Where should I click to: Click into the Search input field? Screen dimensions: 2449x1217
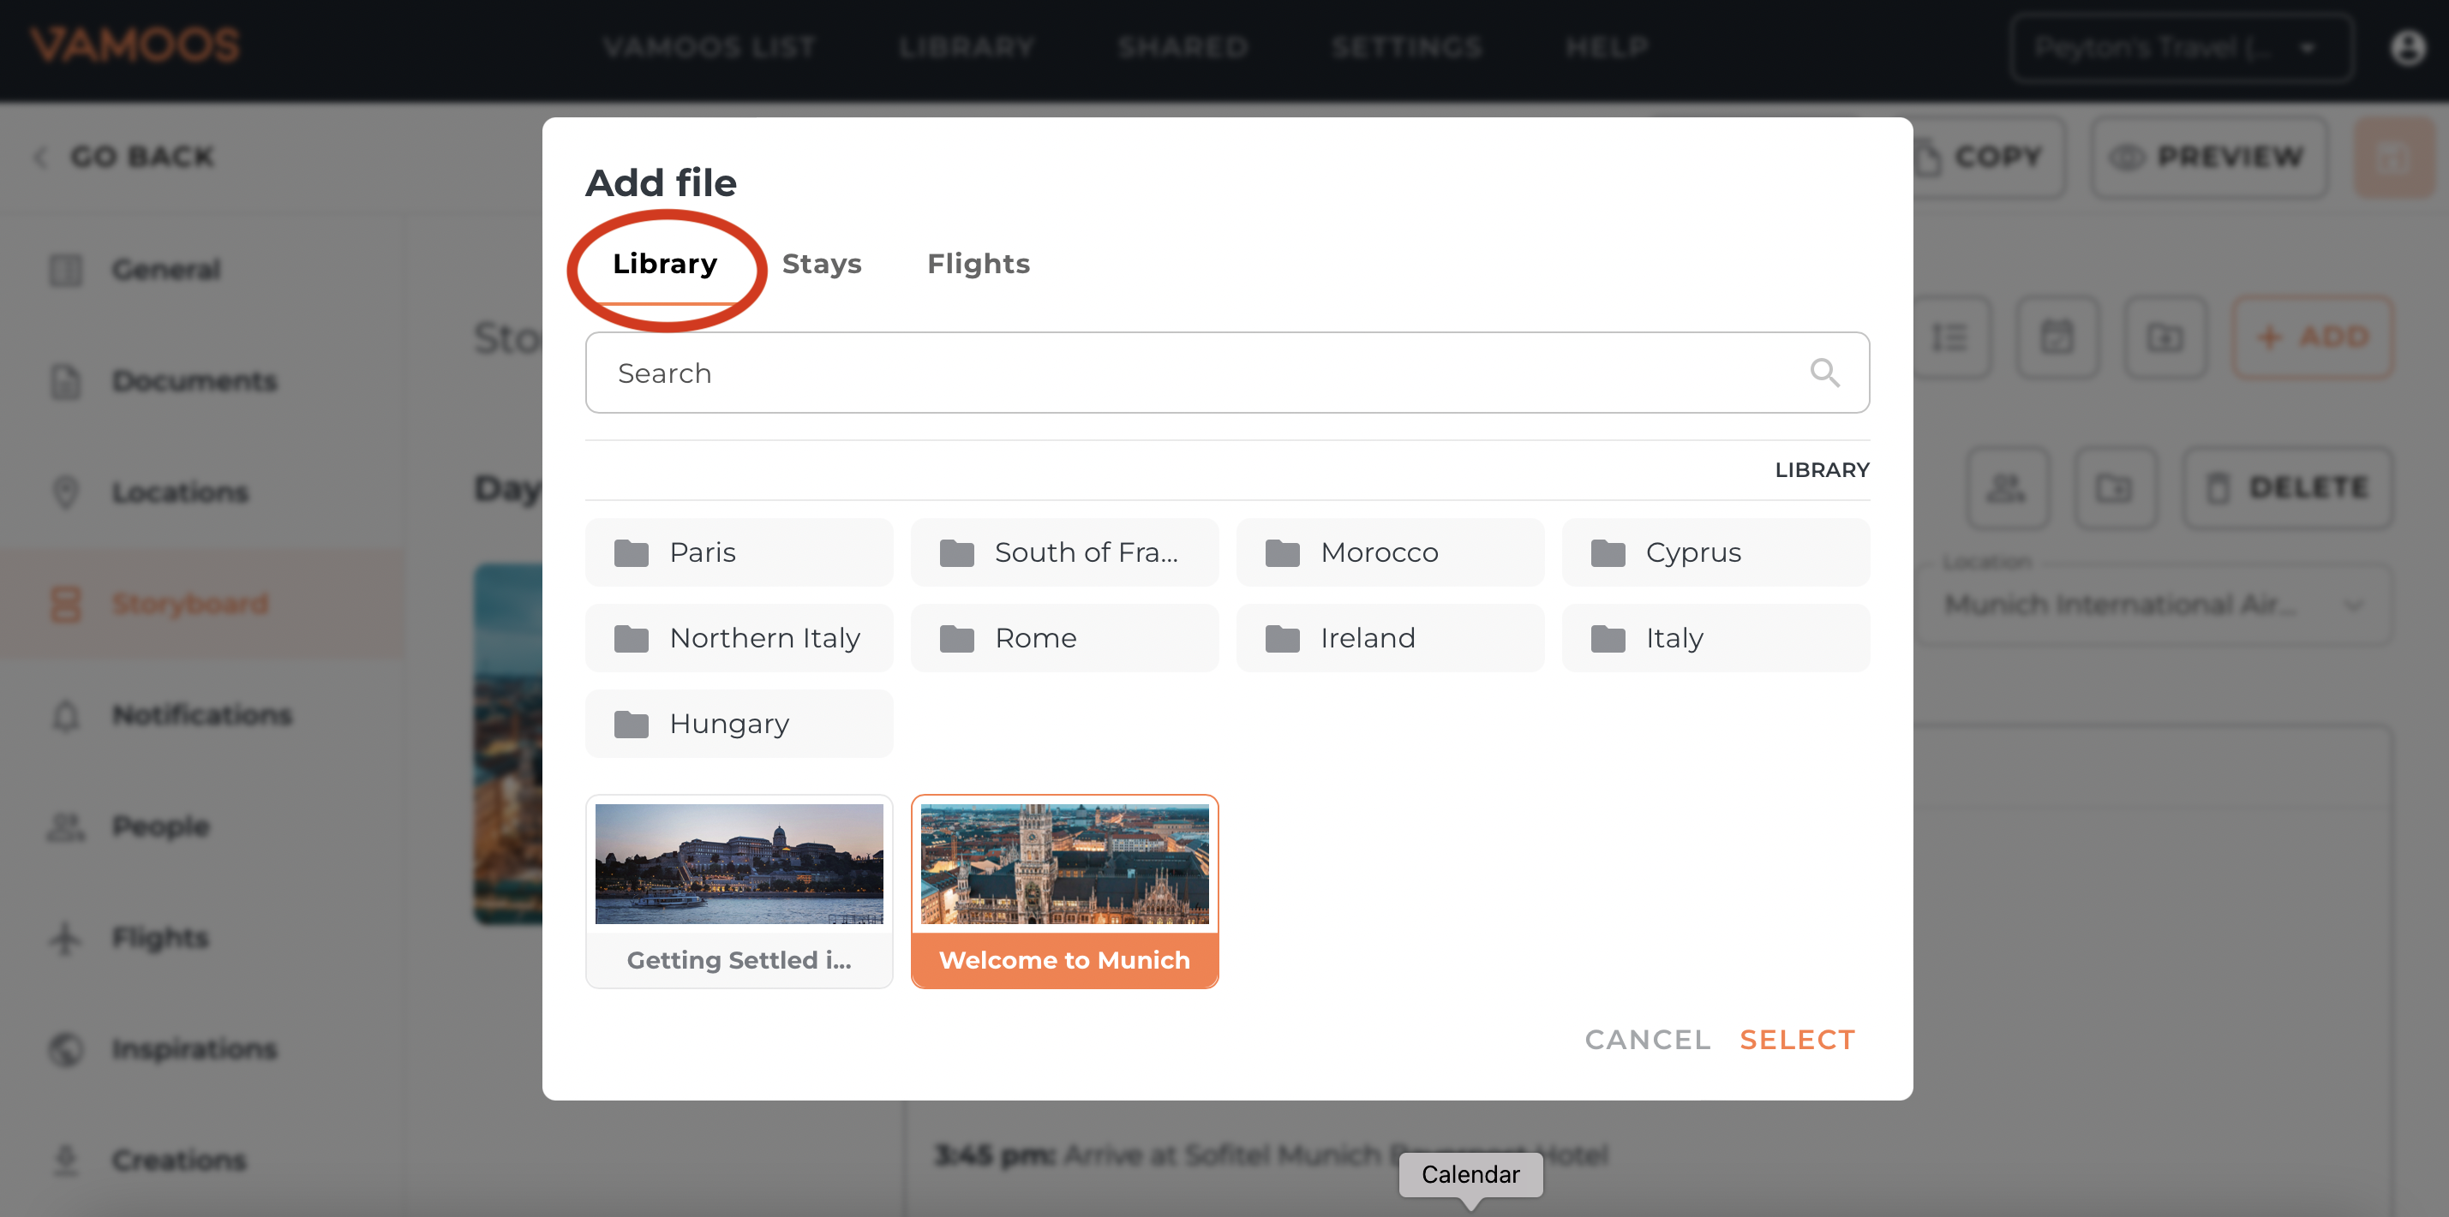click(1189, 373)
